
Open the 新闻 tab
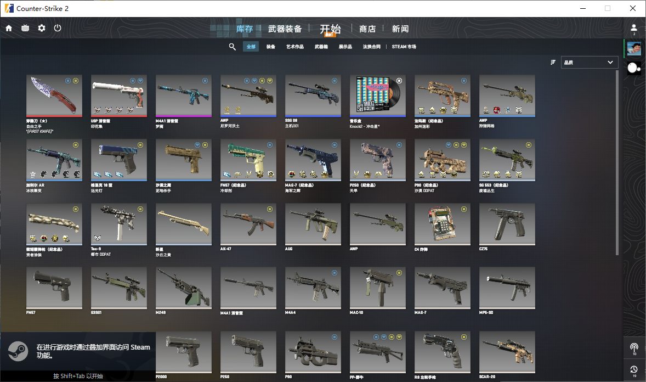click(400, 29)
